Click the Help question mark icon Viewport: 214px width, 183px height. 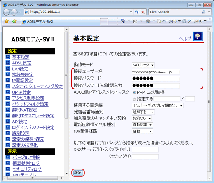point(198,36)
